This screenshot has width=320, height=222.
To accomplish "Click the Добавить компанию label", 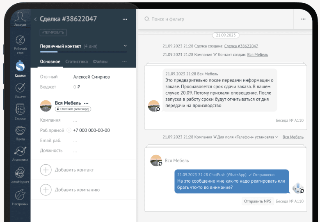I will pos(77,190).
